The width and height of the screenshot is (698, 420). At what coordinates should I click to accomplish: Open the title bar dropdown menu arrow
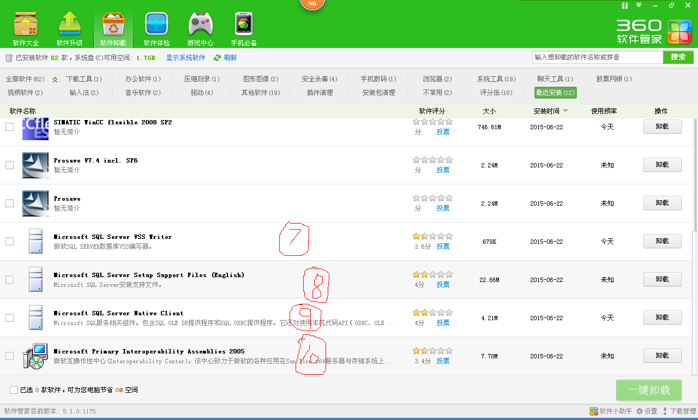[639, 5]
